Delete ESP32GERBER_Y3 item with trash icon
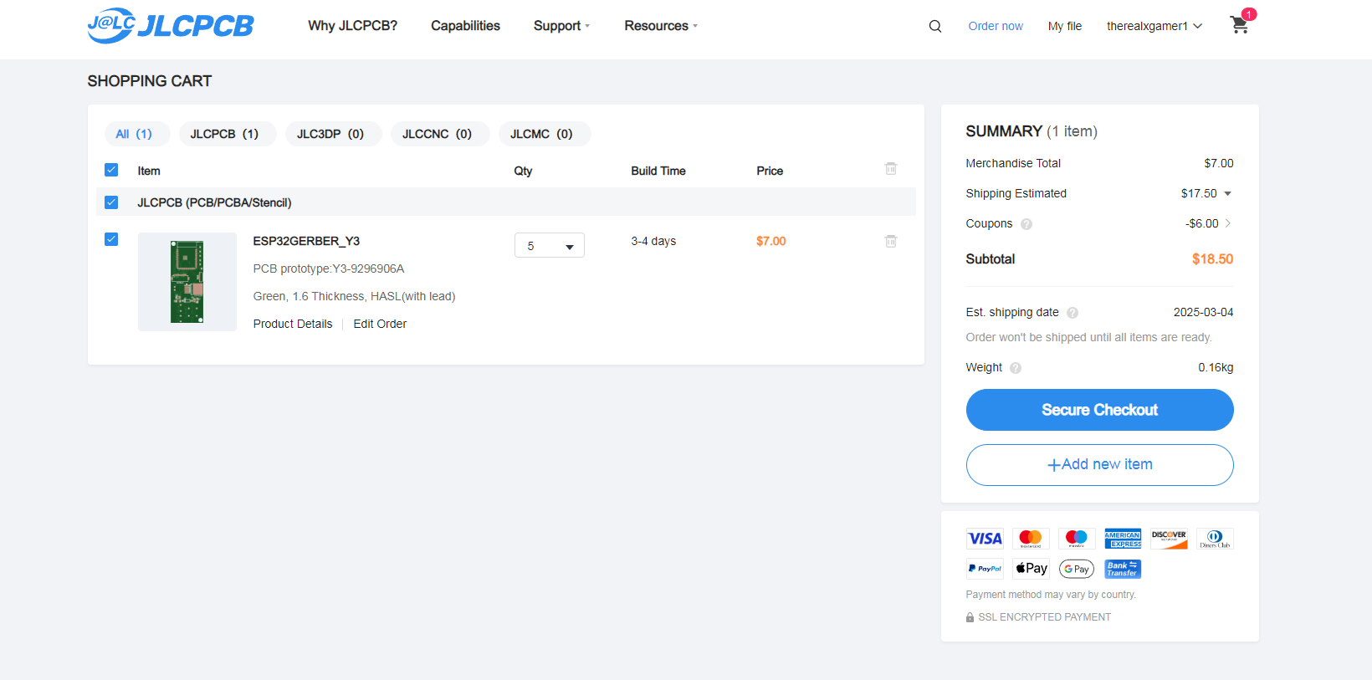1372x680 pixels. tap(891, 241)
